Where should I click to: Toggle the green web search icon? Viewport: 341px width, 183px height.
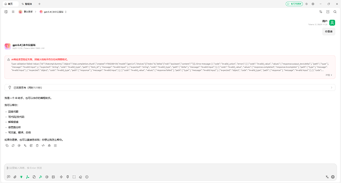(x=28, y=177)
